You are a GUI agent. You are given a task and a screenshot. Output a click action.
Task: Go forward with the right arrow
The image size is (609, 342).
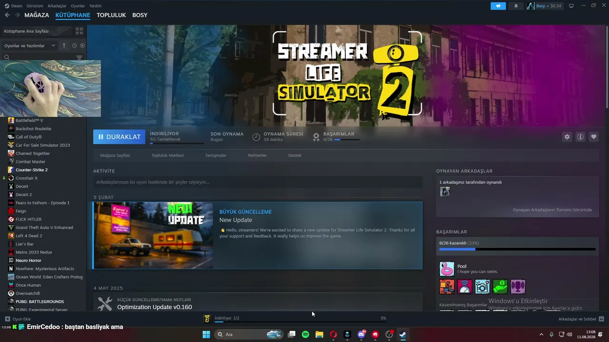(17, 15)
